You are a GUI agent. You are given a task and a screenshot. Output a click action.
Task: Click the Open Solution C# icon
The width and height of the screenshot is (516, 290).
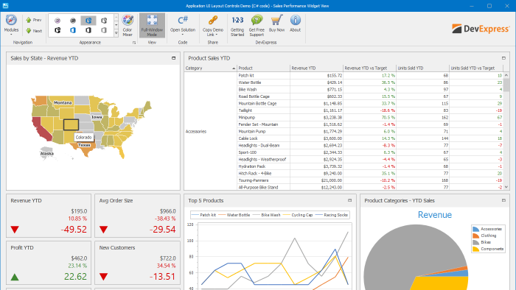(x=183, y=21)
